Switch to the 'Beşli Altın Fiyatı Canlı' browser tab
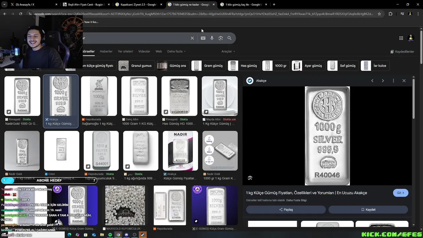The width and height of the screenshot is (423, 238). 86,5
